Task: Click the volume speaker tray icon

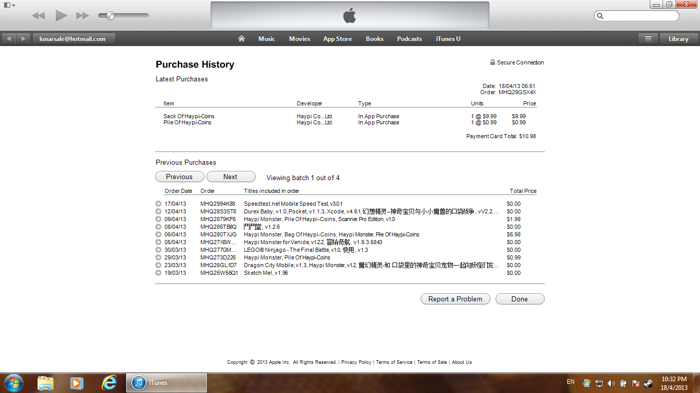Action: pos(611,383)
